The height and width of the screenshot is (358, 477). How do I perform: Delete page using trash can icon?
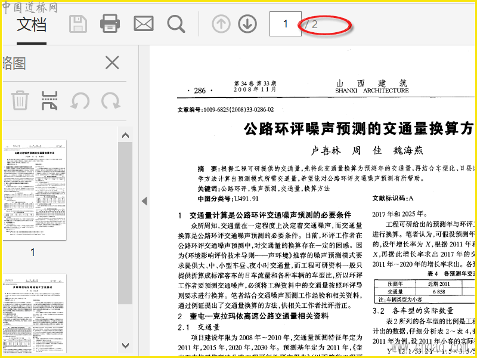20,100
